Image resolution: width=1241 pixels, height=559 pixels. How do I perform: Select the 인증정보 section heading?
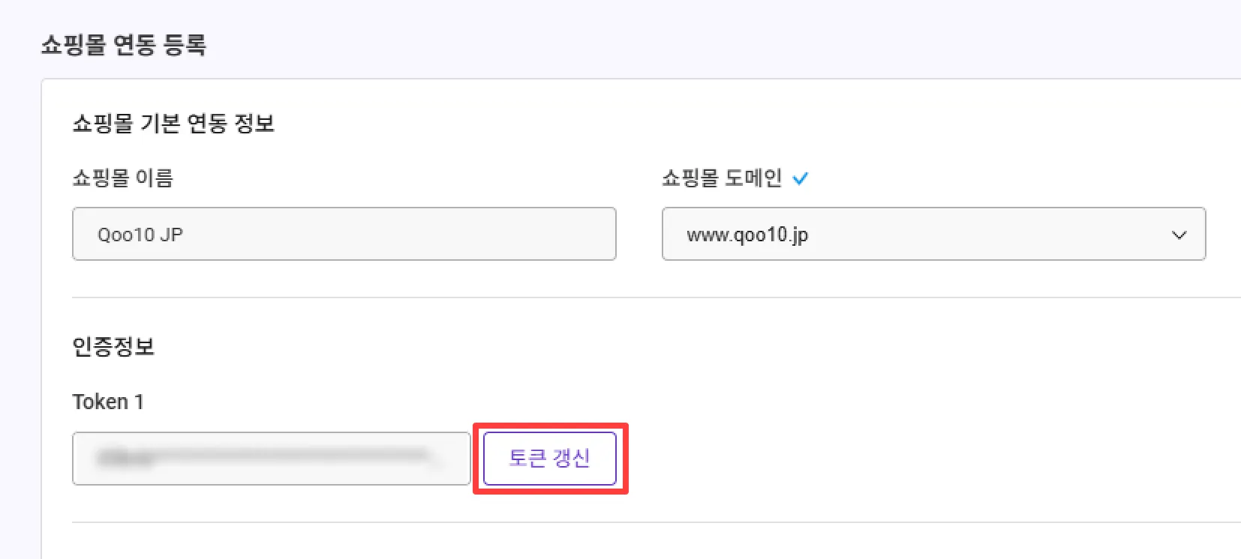pyautogui.click(x=113, y=347)
